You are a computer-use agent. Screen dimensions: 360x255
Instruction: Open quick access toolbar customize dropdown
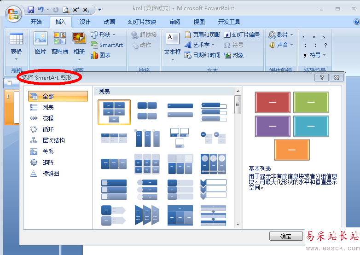coord(99,9)
